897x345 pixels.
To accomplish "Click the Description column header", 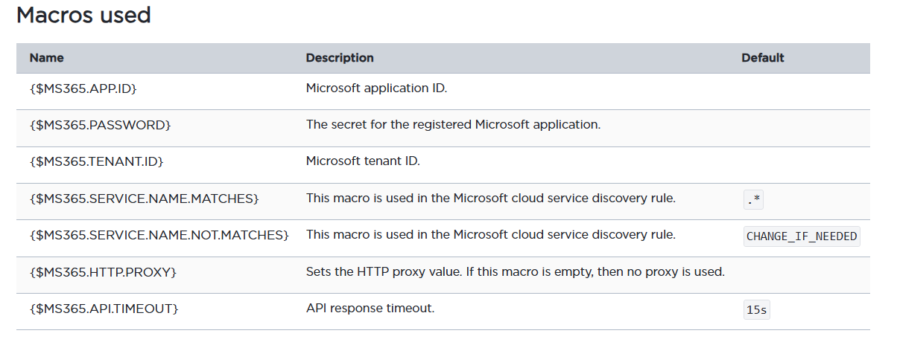I will pyautogui.click(x=340, y=57).
